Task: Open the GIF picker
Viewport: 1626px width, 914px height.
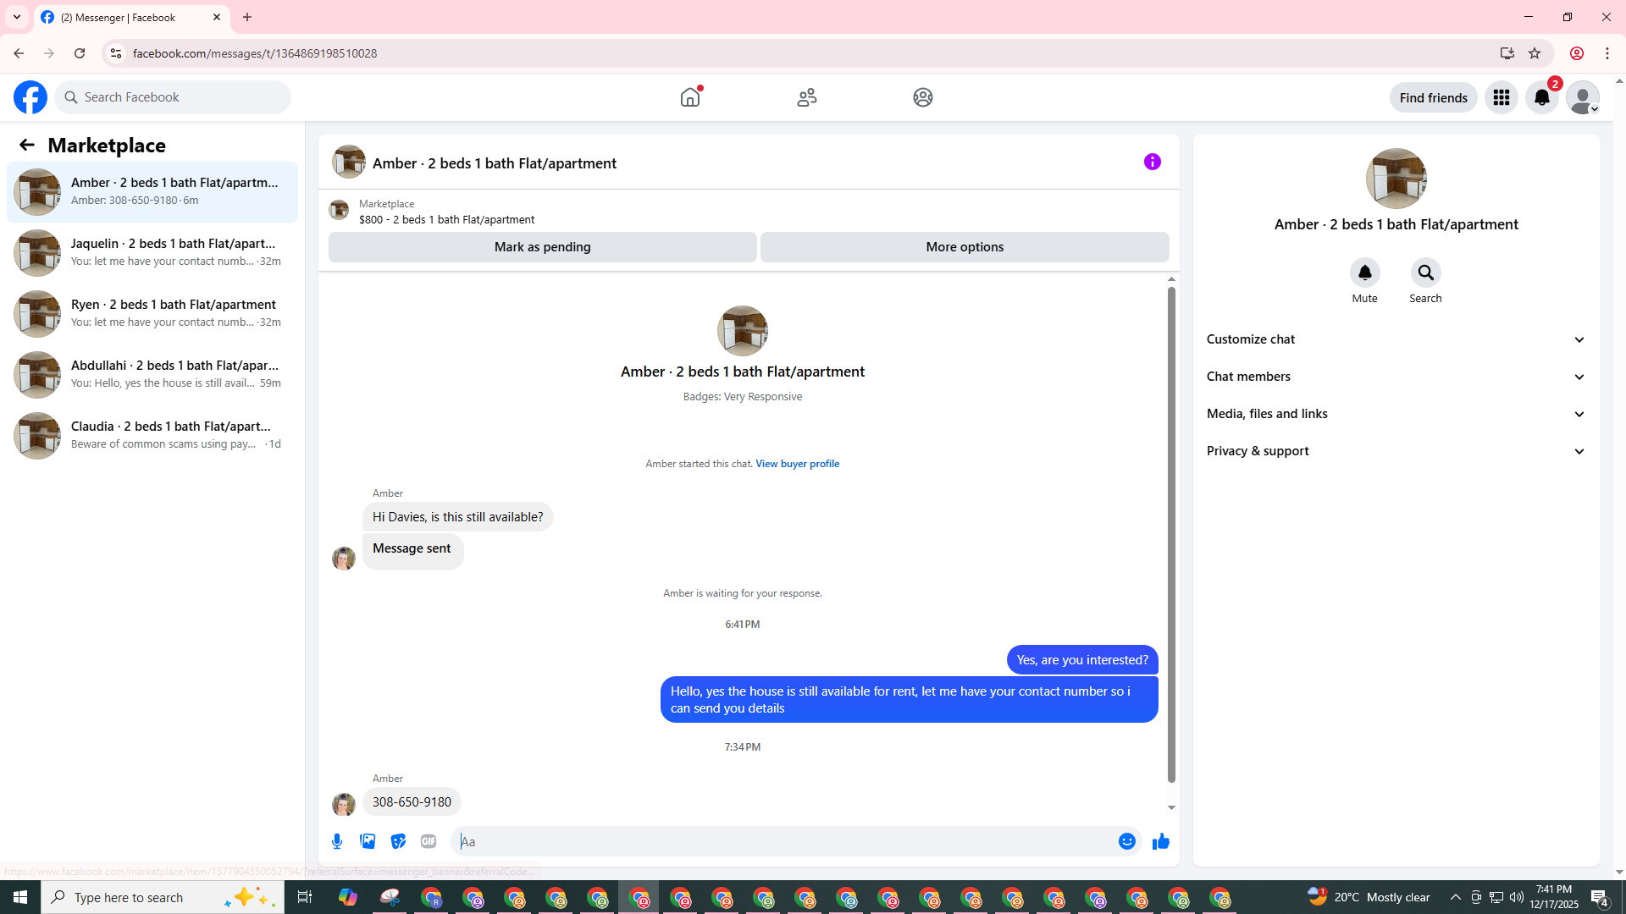Action: (x=429, y=841)
